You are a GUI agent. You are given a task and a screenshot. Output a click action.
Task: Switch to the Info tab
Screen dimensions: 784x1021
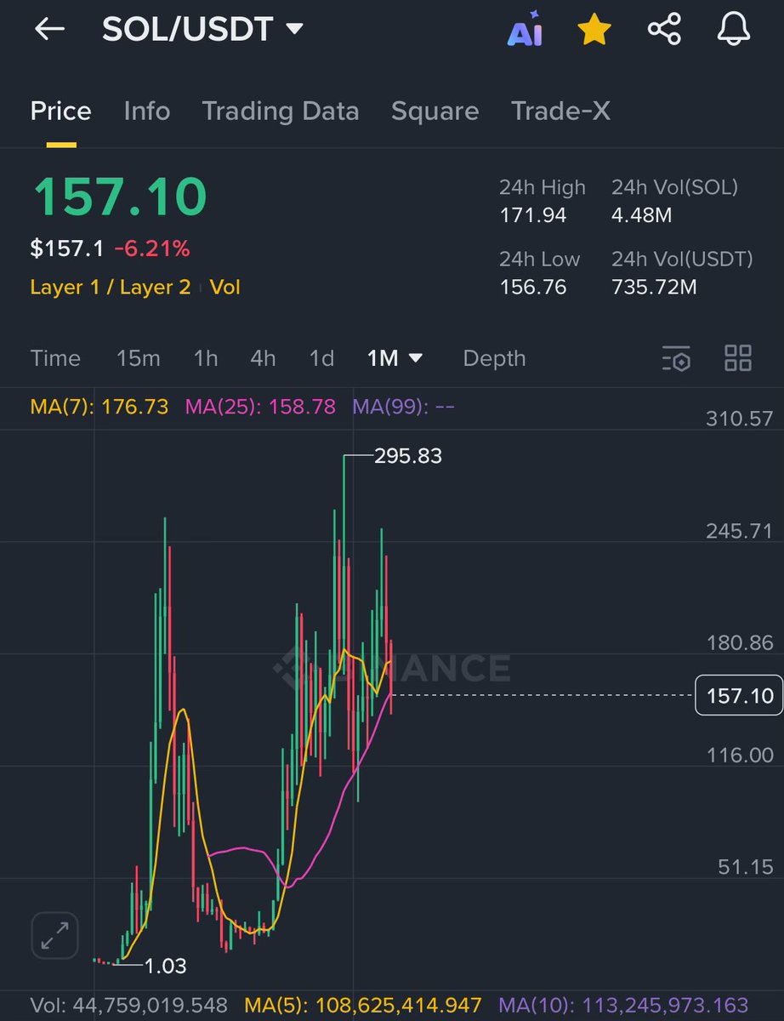pyautogui.click(x=147, y=111)
